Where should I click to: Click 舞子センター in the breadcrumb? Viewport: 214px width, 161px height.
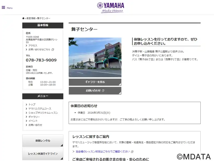(x=44, y=18)
